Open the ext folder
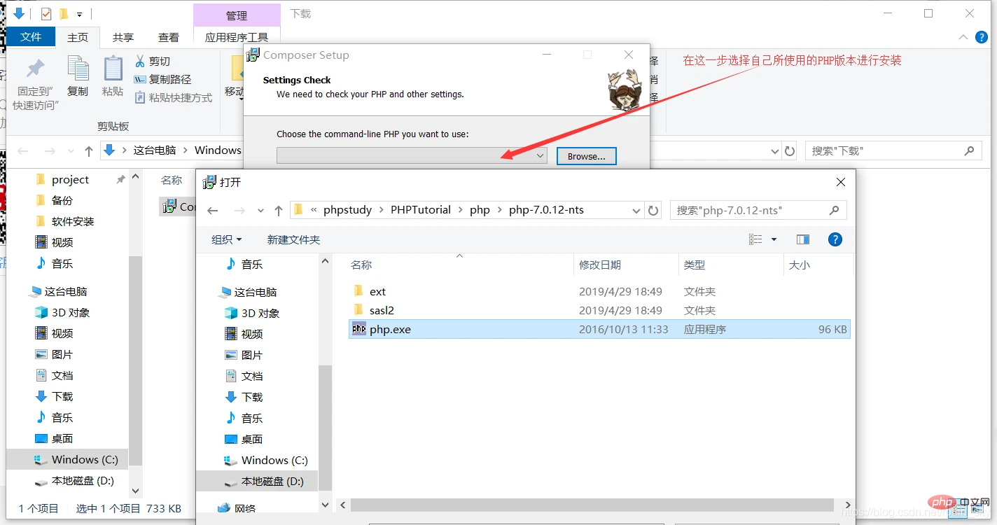997x525 pixels. (x=377, y=291)
